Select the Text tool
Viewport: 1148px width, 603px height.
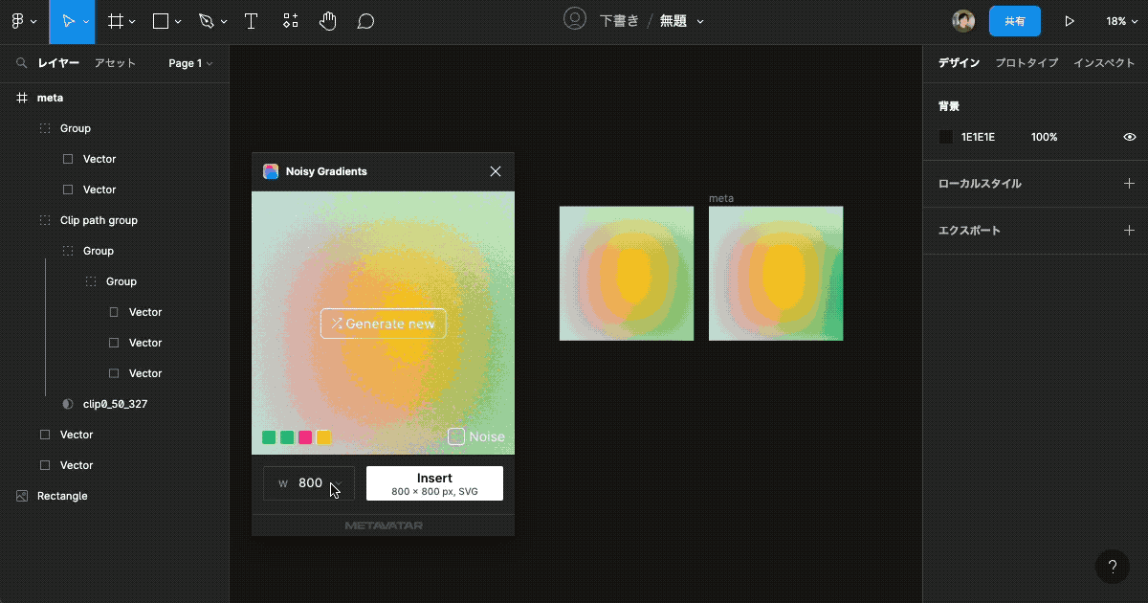(x=251, y=20)
